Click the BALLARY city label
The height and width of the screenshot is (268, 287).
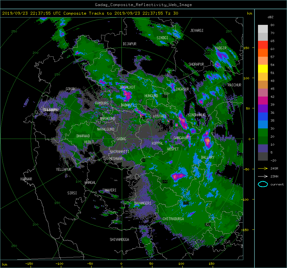(208, 157)
